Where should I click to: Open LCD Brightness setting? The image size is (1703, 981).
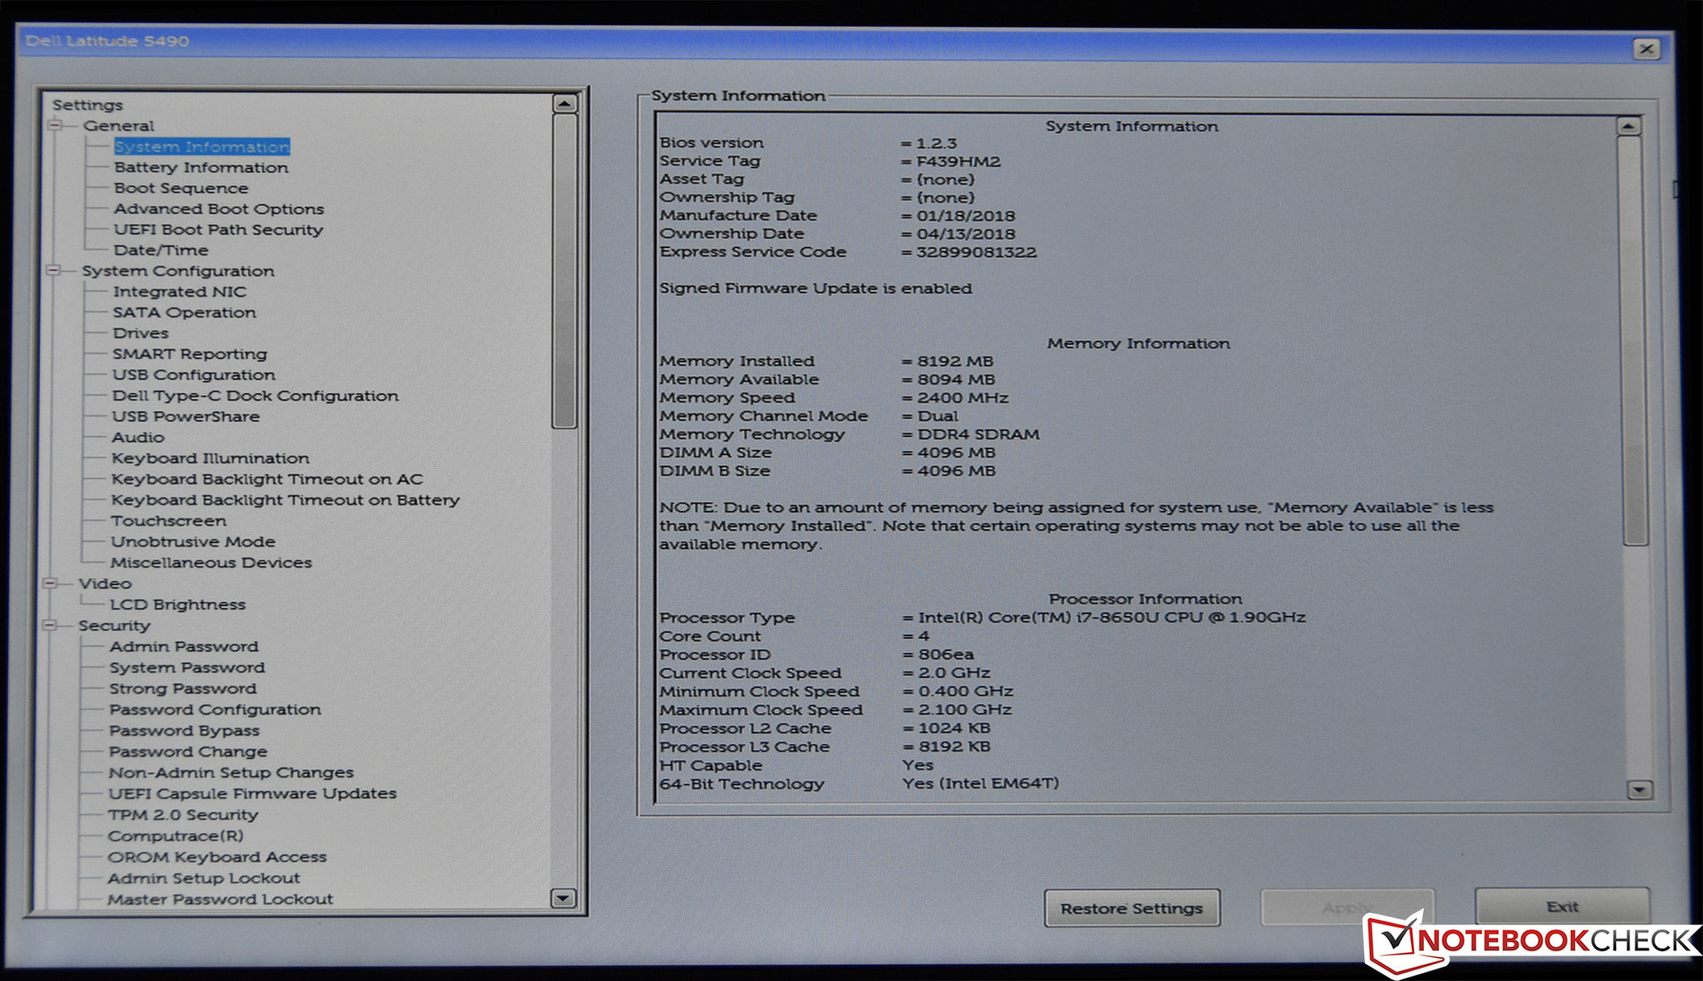[177, 604]
